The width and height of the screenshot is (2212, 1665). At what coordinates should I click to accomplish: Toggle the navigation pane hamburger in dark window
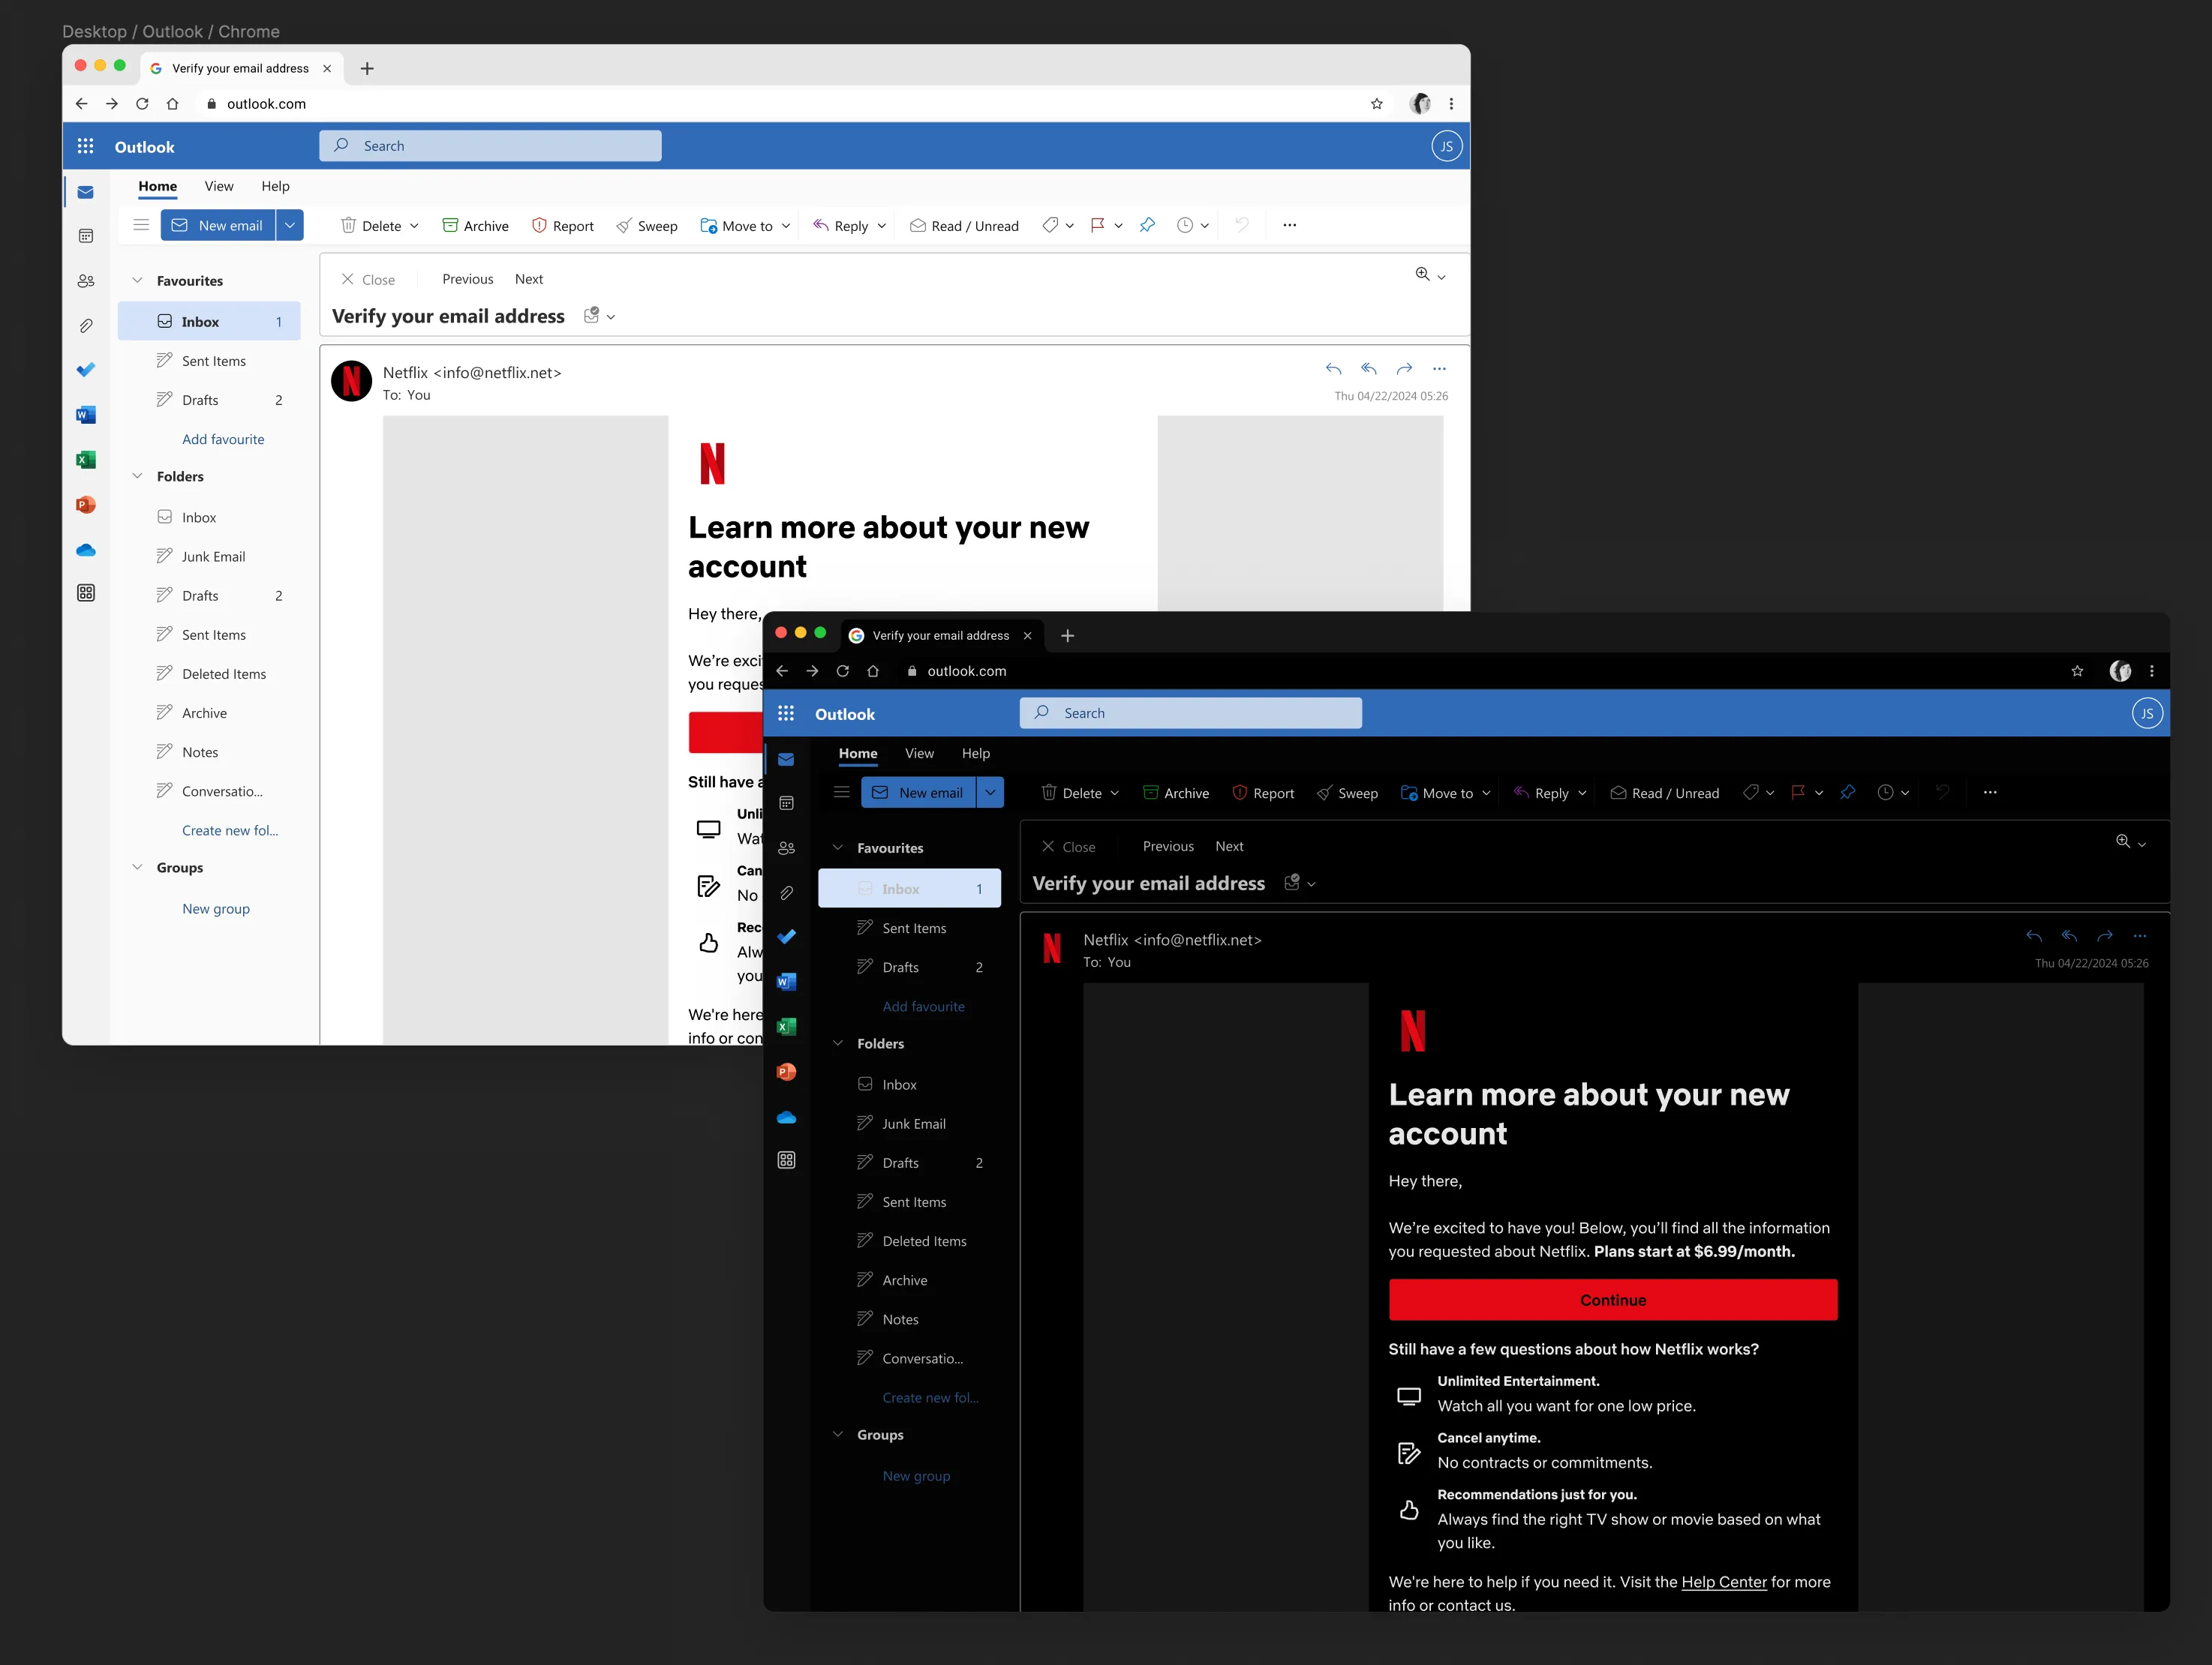[x=842, y=793]
